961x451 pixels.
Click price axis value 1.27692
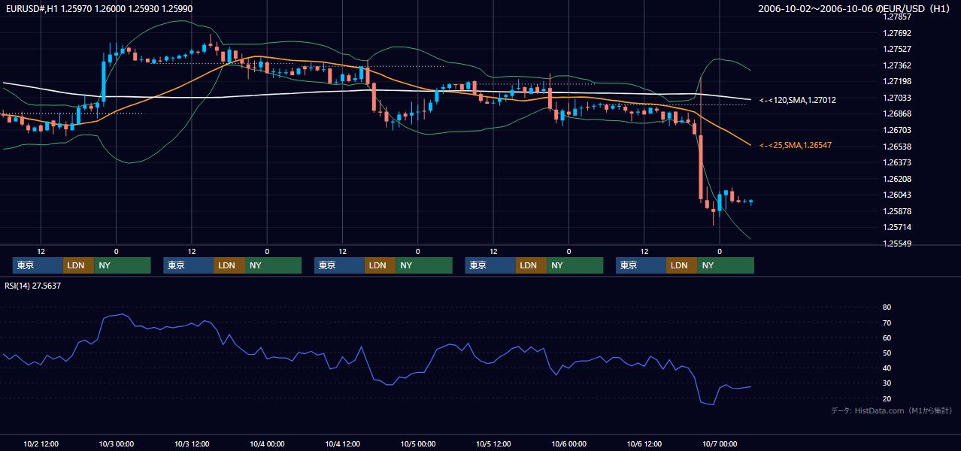point(896,33)
